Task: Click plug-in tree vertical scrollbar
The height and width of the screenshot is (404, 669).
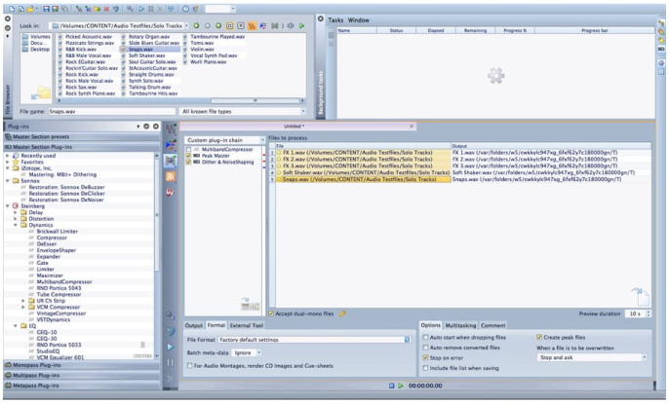Action: 157,213
